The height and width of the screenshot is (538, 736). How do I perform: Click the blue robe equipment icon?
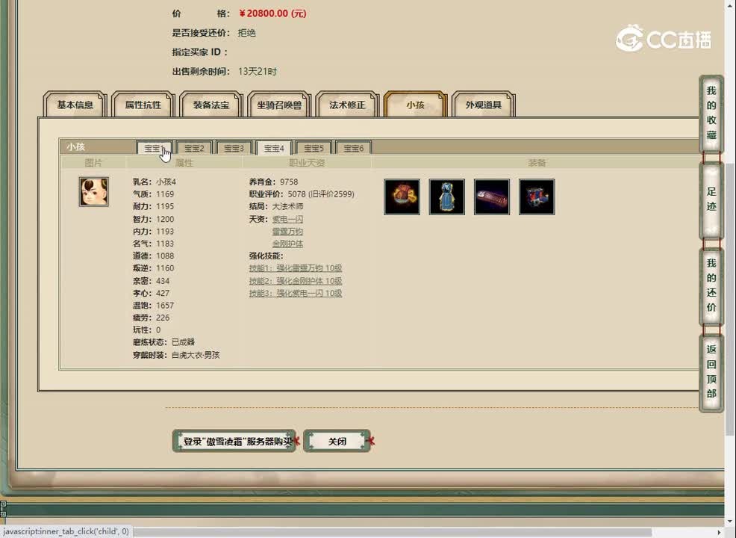coord(447,197)
